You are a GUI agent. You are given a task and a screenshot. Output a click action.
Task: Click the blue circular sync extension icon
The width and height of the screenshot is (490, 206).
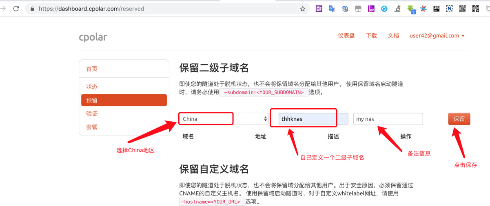384,9
